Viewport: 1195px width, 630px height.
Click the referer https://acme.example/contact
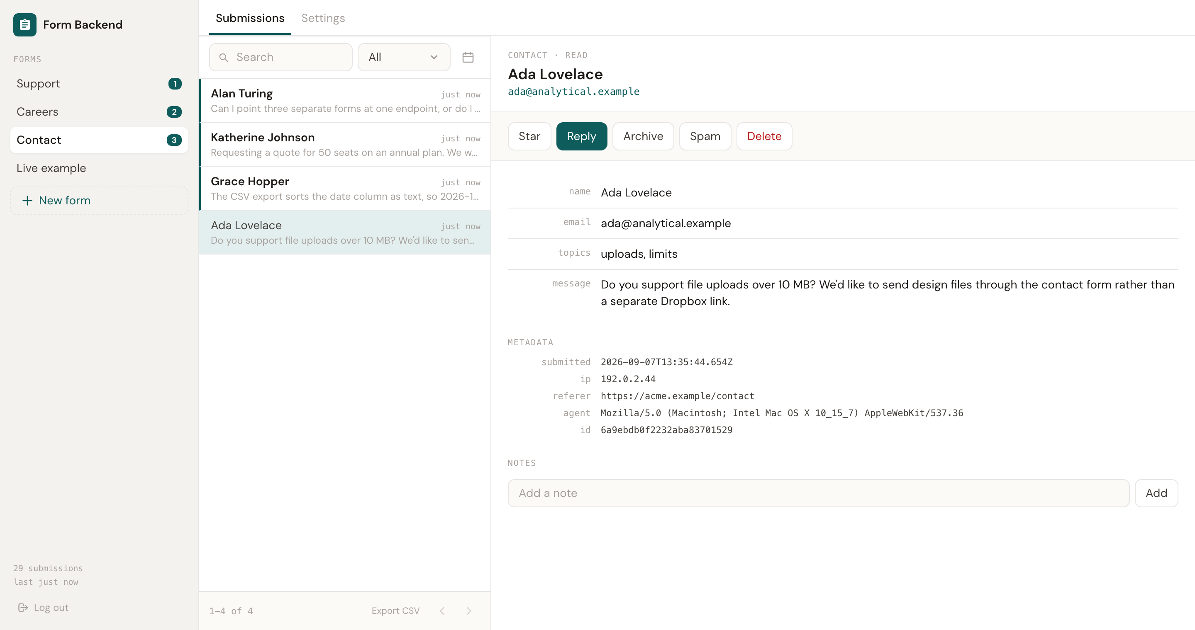677,396
